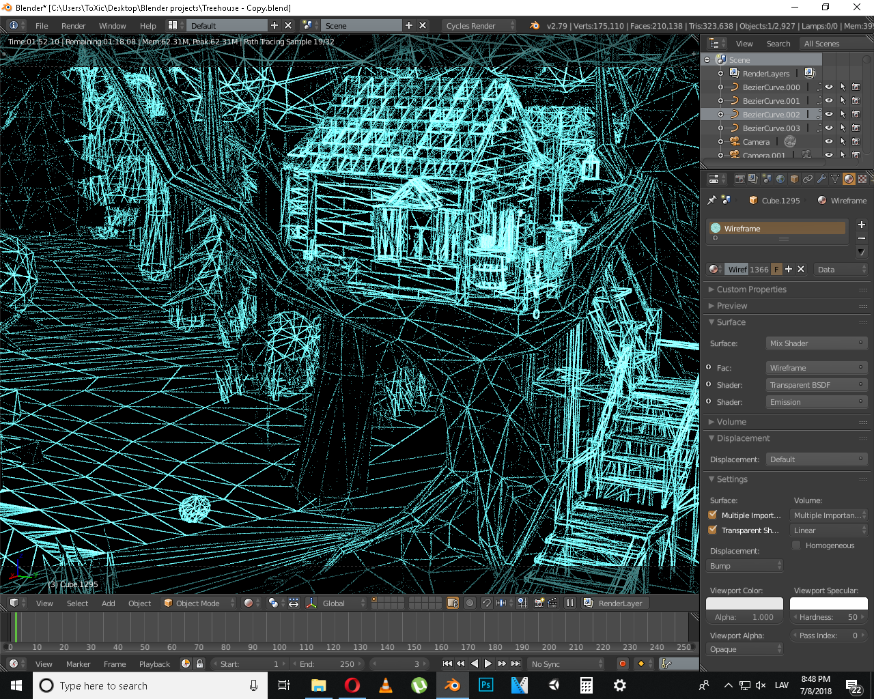Open the Render Layers properties tab
The height and width of the screenshot is (699, 874).
752,179
